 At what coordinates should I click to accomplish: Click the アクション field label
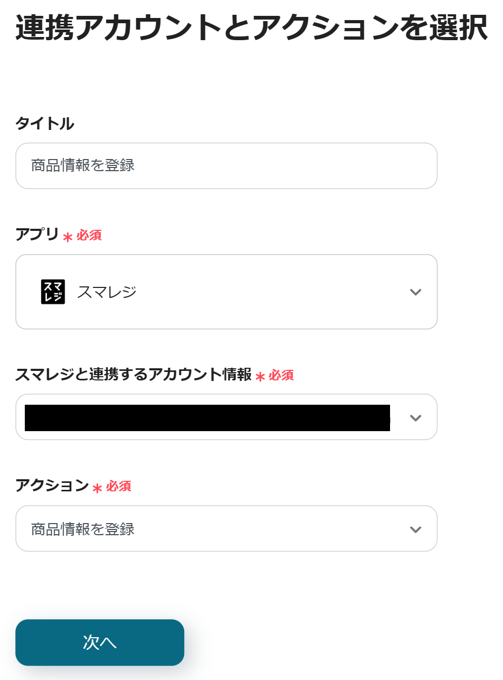(52, 485)
